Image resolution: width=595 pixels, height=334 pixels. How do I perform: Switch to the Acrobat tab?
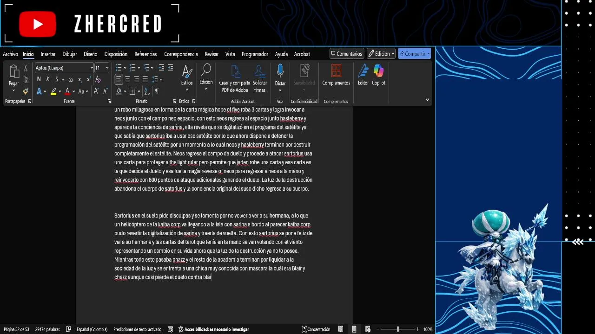point(302,54)
